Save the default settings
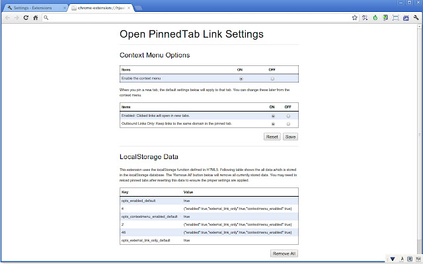The width and height of the screenshot is (423, 264). (x=290, y=137)
